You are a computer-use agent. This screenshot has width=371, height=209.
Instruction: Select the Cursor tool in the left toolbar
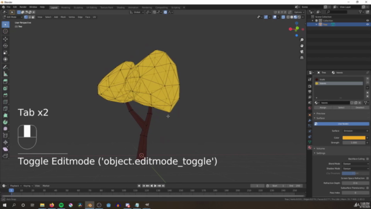coord(5,31)
